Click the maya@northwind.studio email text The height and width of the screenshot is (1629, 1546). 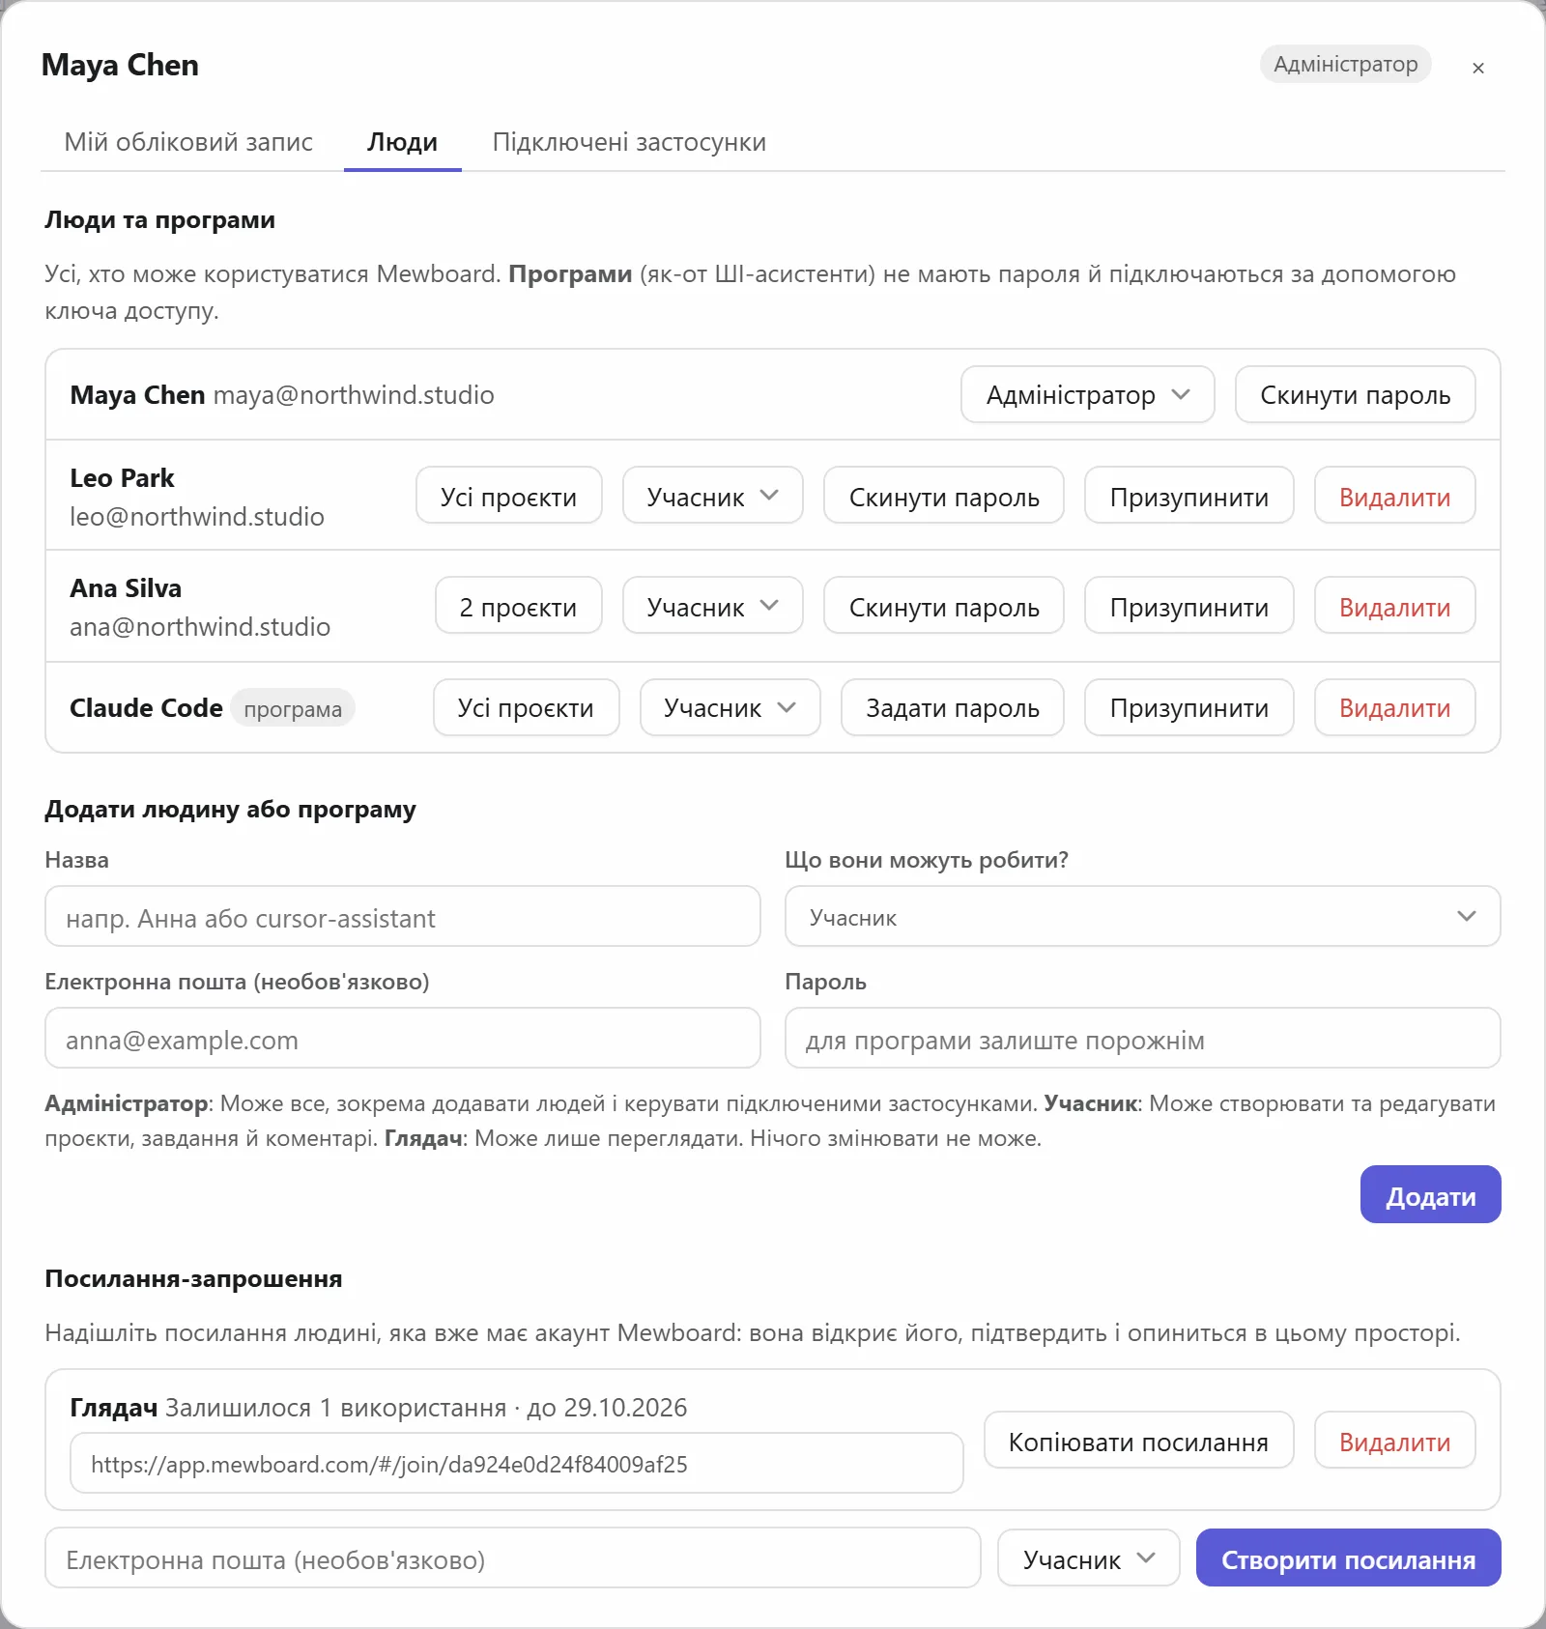[354, 395]
